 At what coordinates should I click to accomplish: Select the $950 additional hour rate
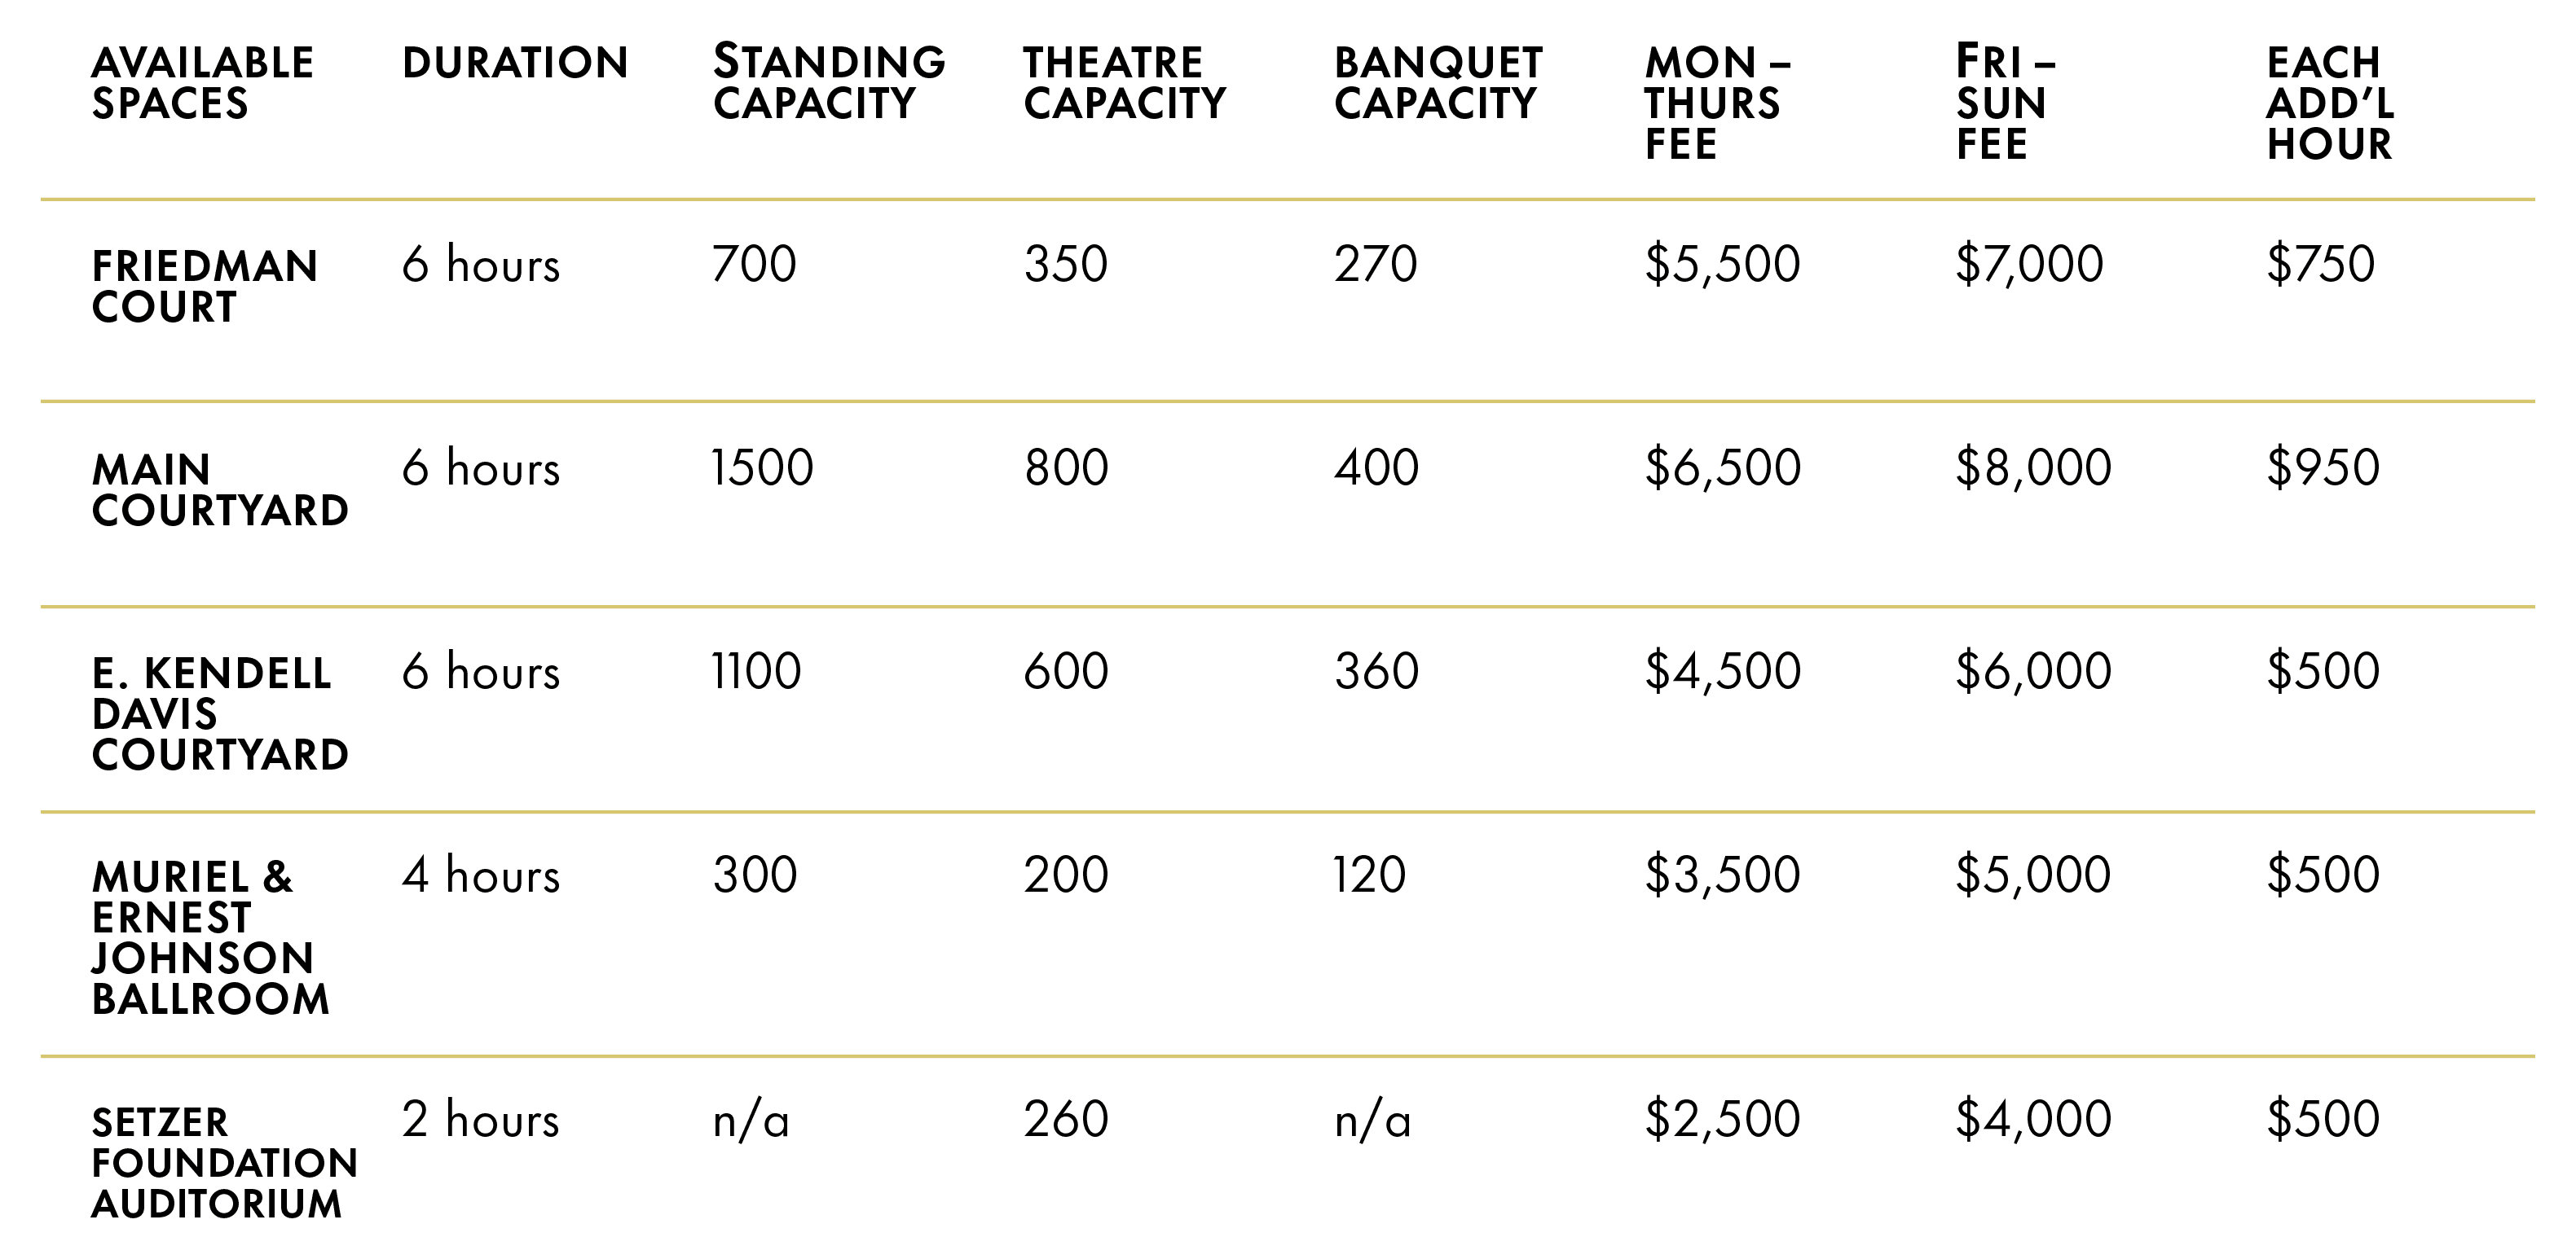[2322, 467]
